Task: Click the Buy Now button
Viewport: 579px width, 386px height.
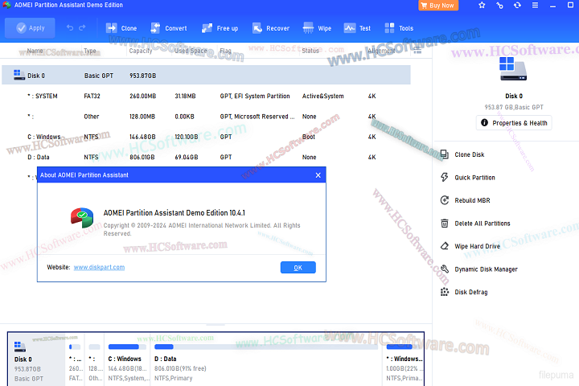Action: (438, 6)
